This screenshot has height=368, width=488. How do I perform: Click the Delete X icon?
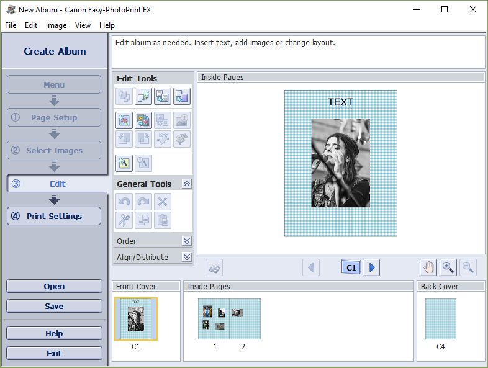(x=163, y=202)
